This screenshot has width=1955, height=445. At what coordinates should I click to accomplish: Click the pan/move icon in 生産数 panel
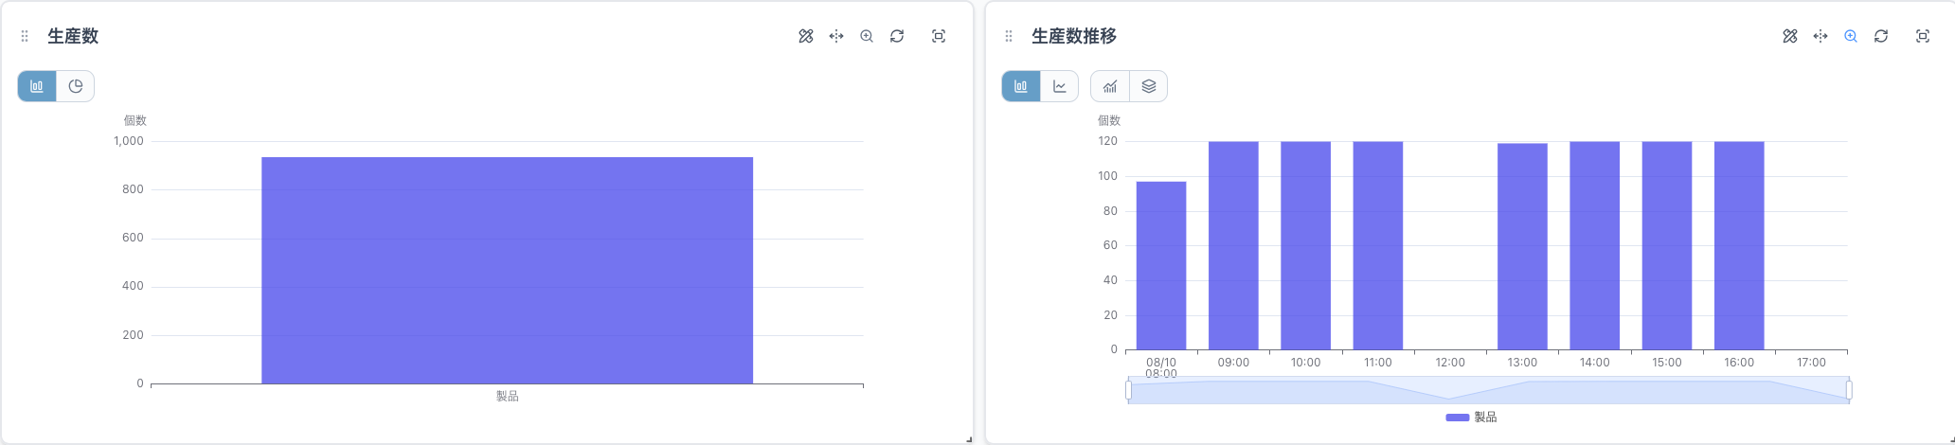pos(836,36)
